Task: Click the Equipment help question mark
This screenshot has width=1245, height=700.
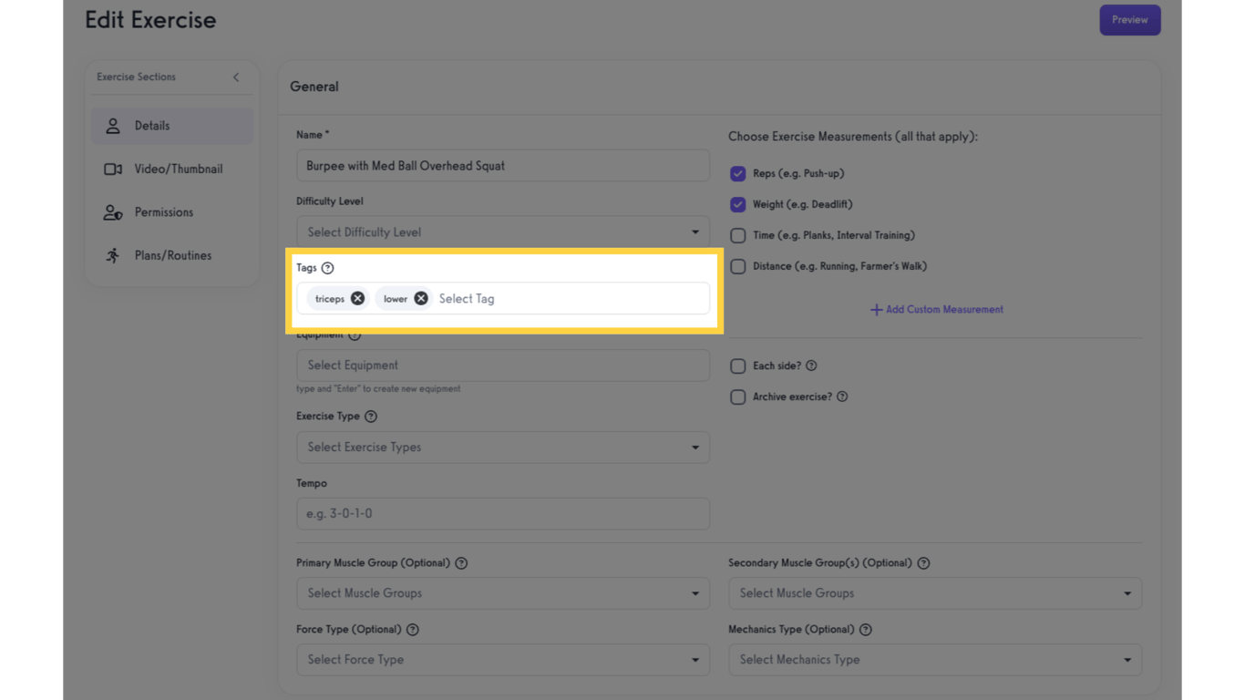Action: 356,335
